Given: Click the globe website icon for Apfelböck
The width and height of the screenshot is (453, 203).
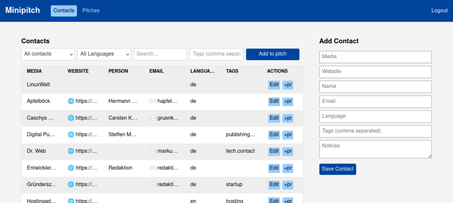Looking at the screenshot, I should (x=71, y=101).
